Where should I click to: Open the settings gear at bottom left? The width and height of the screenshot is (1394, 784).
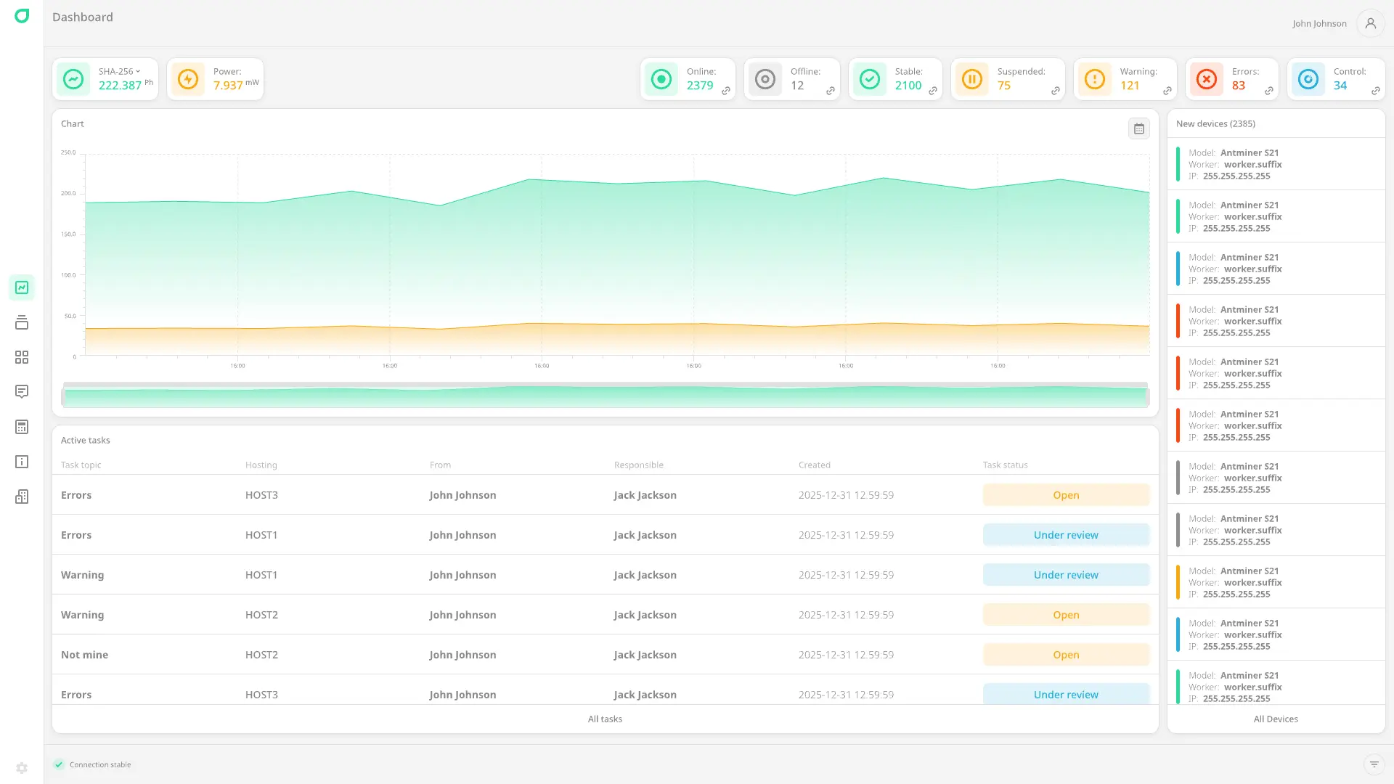[22, 768]
